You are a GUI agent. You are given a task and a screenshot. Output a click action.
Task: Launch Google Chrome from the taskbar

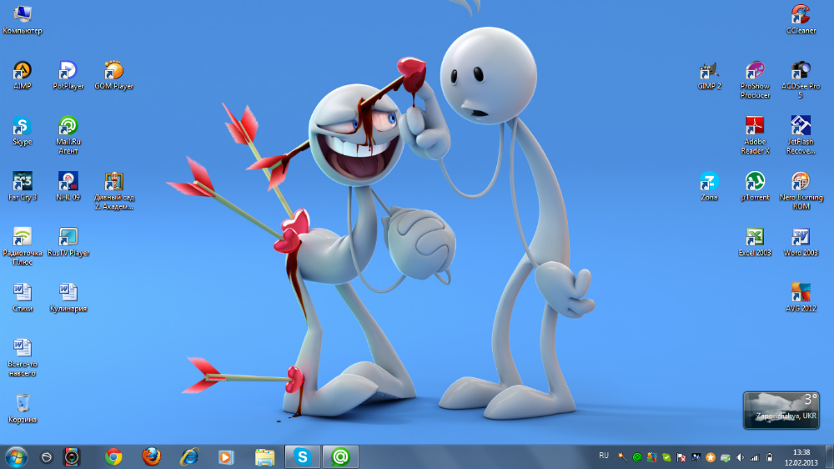[x=113, y=456]
